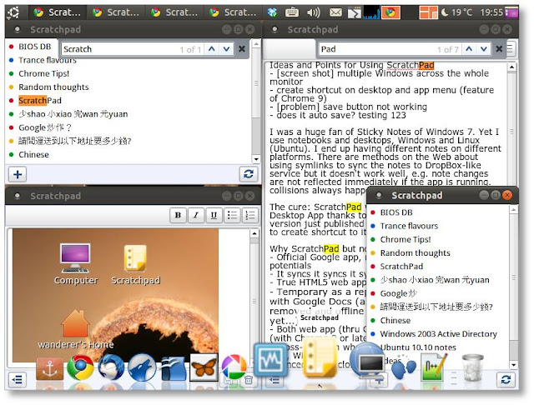Open the volume control in the top panel
The image size is (534, 405).
(313, 12)
